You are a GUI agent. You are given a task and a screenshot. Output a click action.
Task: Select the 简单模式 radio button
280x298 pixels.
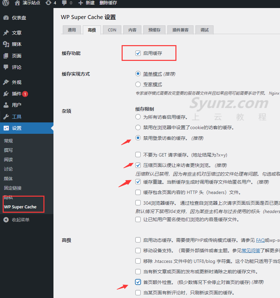click(138, 74)
